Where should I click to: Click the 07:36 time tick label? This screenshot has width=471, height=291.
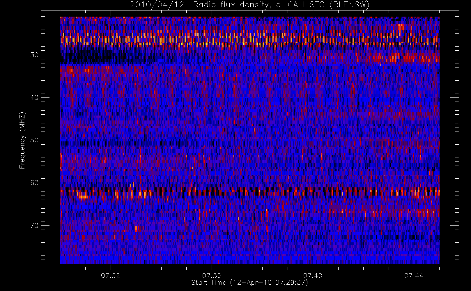pos(212,276)
